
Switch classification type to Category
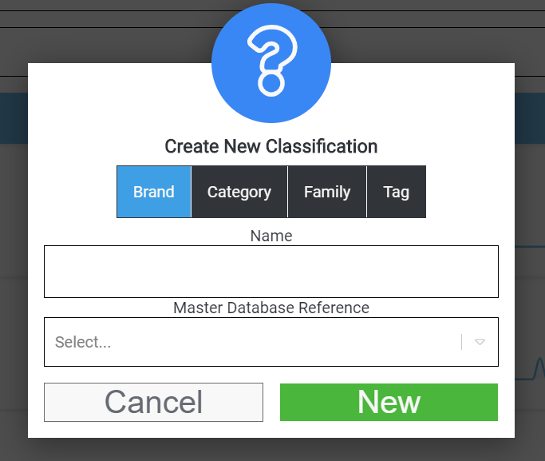239,192
